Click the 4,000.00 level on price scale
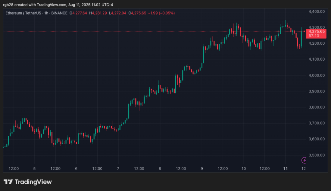This screenshot has width=331, height=191. point(317,75)
